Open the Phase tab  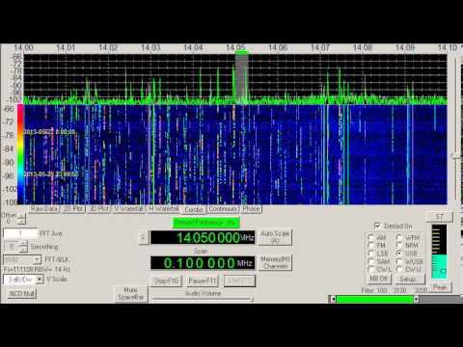tap(251, 209)
